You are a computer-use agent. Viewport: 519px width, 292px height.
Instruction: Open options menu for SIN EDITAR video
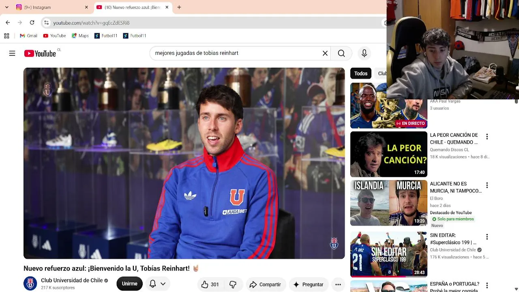tap(487, 237)
